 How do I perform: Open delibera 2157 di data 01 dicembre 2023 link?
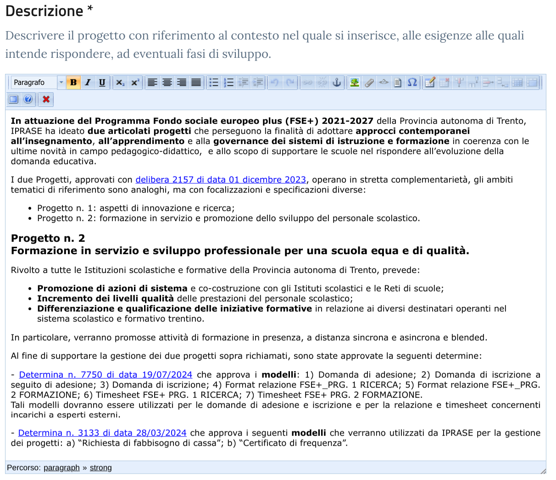221,180
